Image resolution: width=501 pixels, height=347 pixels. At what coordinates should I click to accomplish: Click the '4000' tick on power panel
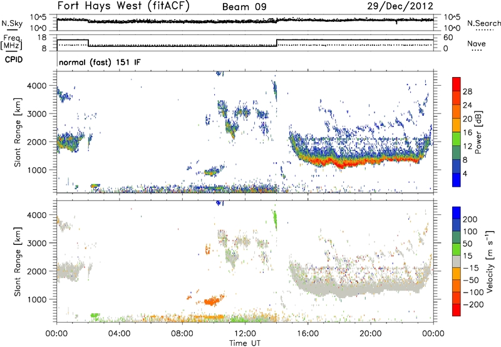click(37, 86)
